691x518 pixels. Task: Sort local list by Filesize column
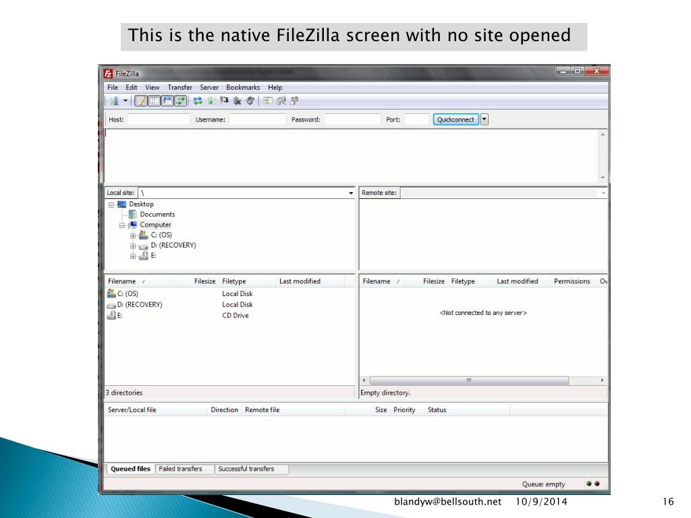[x=196, y=281]
